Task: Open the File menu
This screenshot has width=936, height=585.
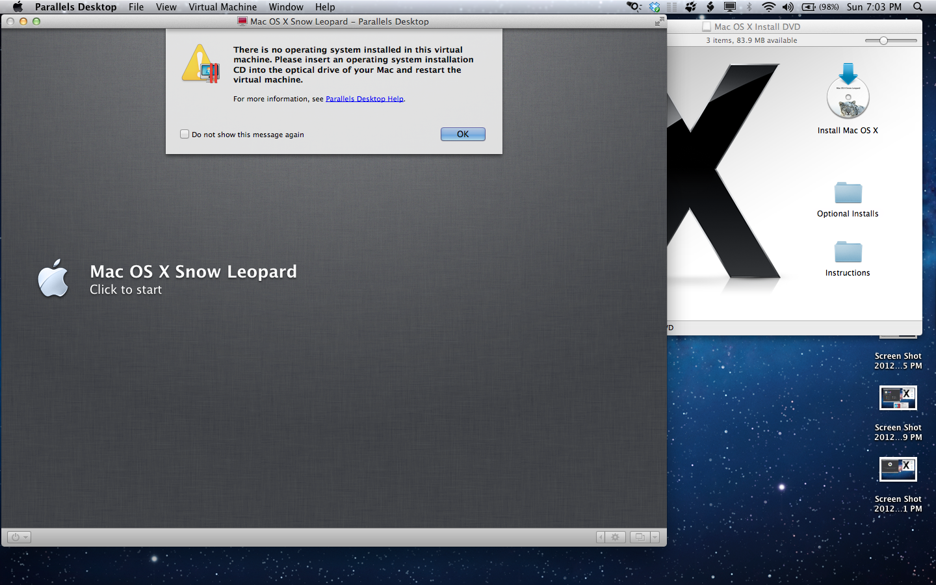Action: coord(136,7)
